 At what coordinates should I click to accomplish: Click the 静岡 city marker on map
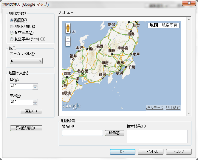coord(103,78)
